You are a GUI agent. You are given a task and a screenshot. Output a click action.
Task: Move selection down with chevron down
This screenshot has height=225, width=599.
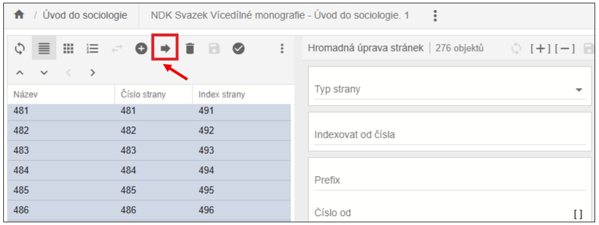pos(44,72)
